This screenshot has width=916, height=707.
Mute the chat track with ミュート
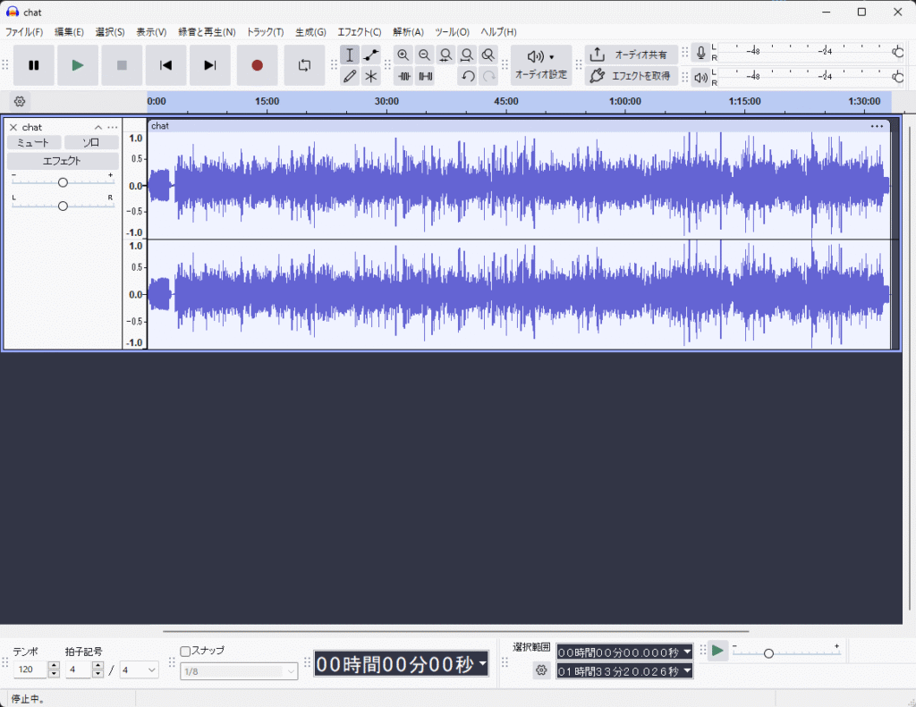(34, 142)
